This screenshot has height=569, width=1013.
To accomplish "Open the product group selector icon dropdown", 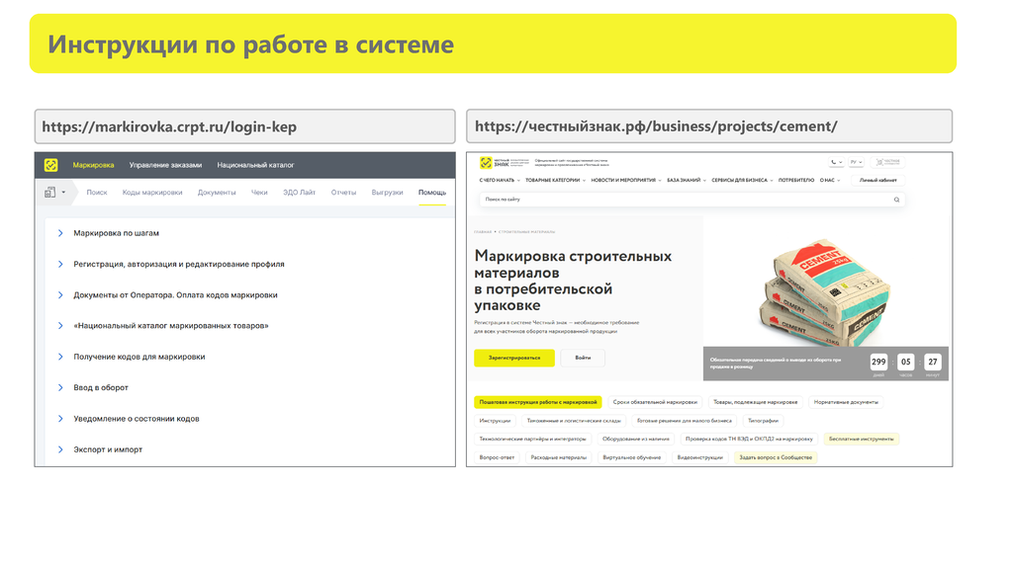I will pyautogui.click(x=55, y=193).
